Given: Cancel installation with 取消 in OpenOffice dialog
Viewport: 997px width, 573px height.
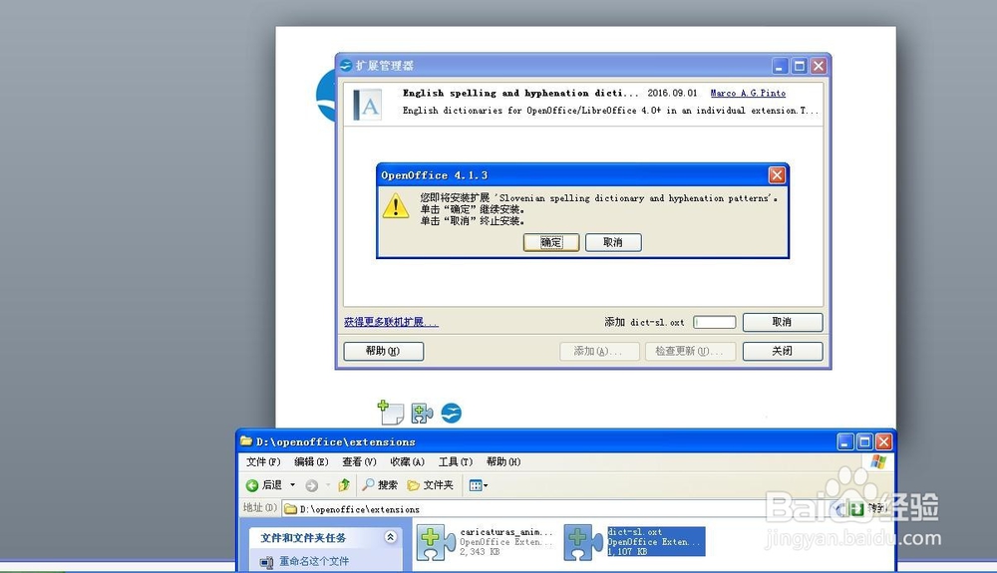Looking at the screenshot, I should [613, 242].
